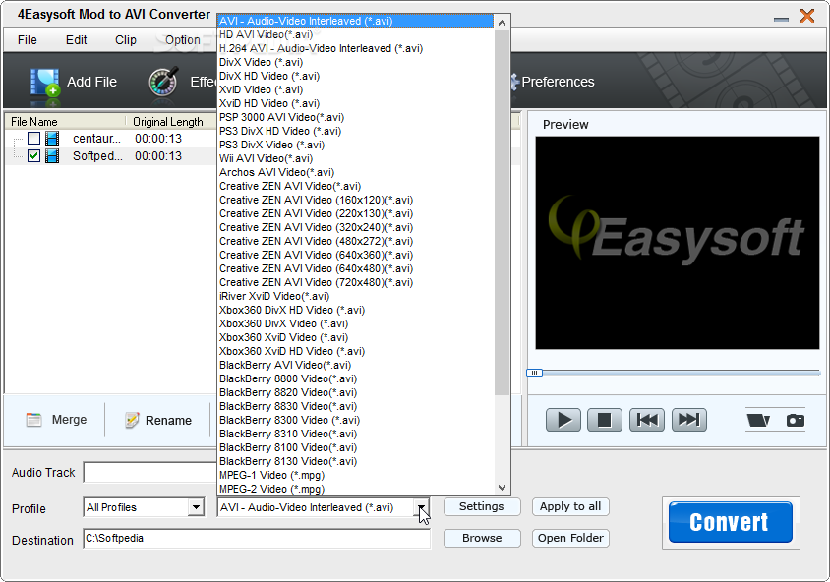The height and width of the screenshot is (582, 830).
Task: Click the Settings button
Action: (482, 507)
